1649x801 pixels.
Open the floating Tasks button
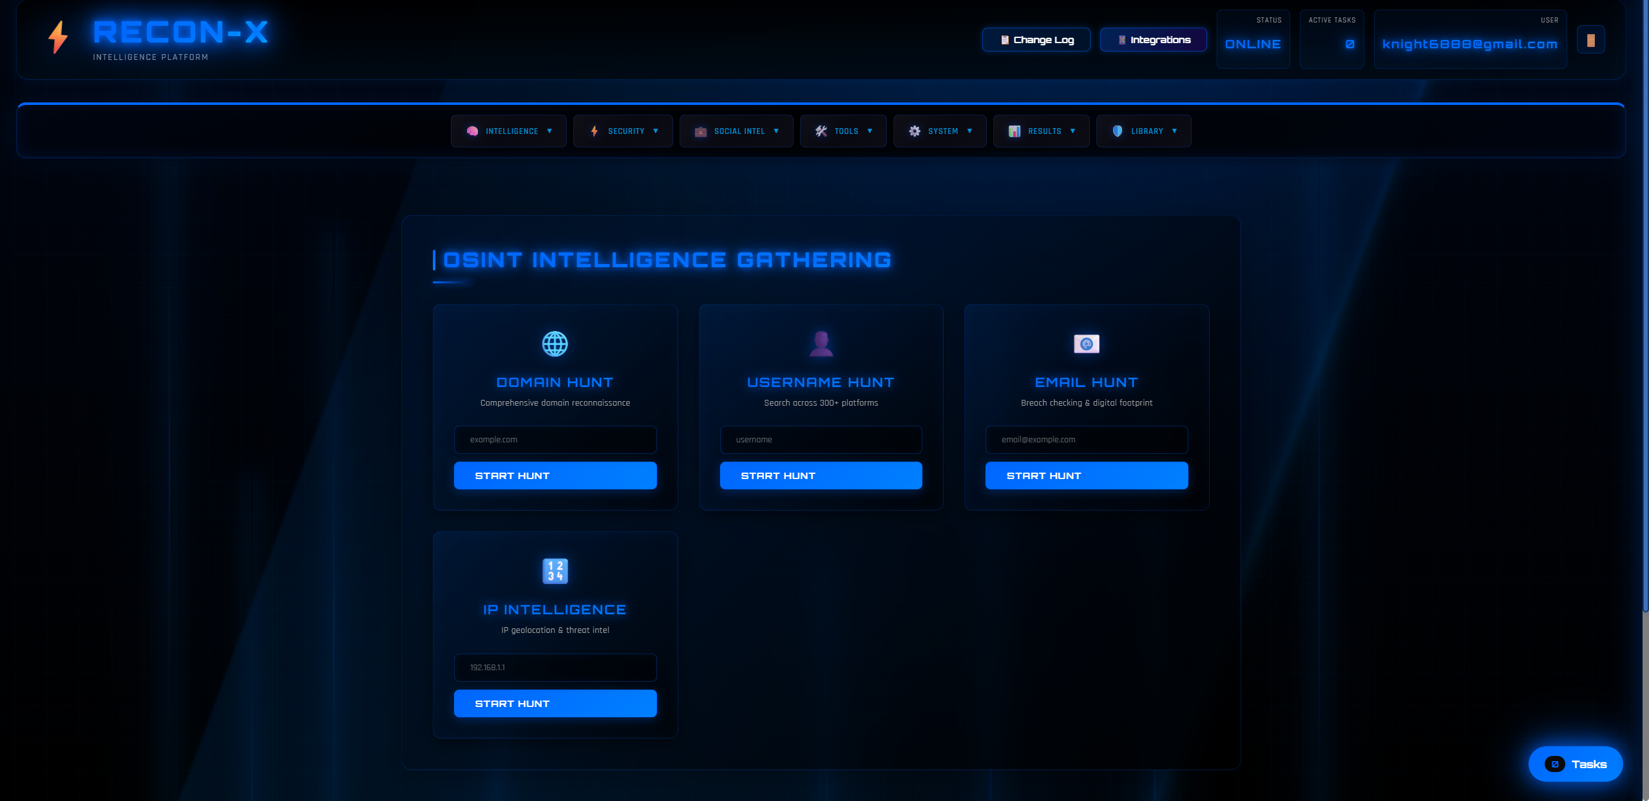1575,764
